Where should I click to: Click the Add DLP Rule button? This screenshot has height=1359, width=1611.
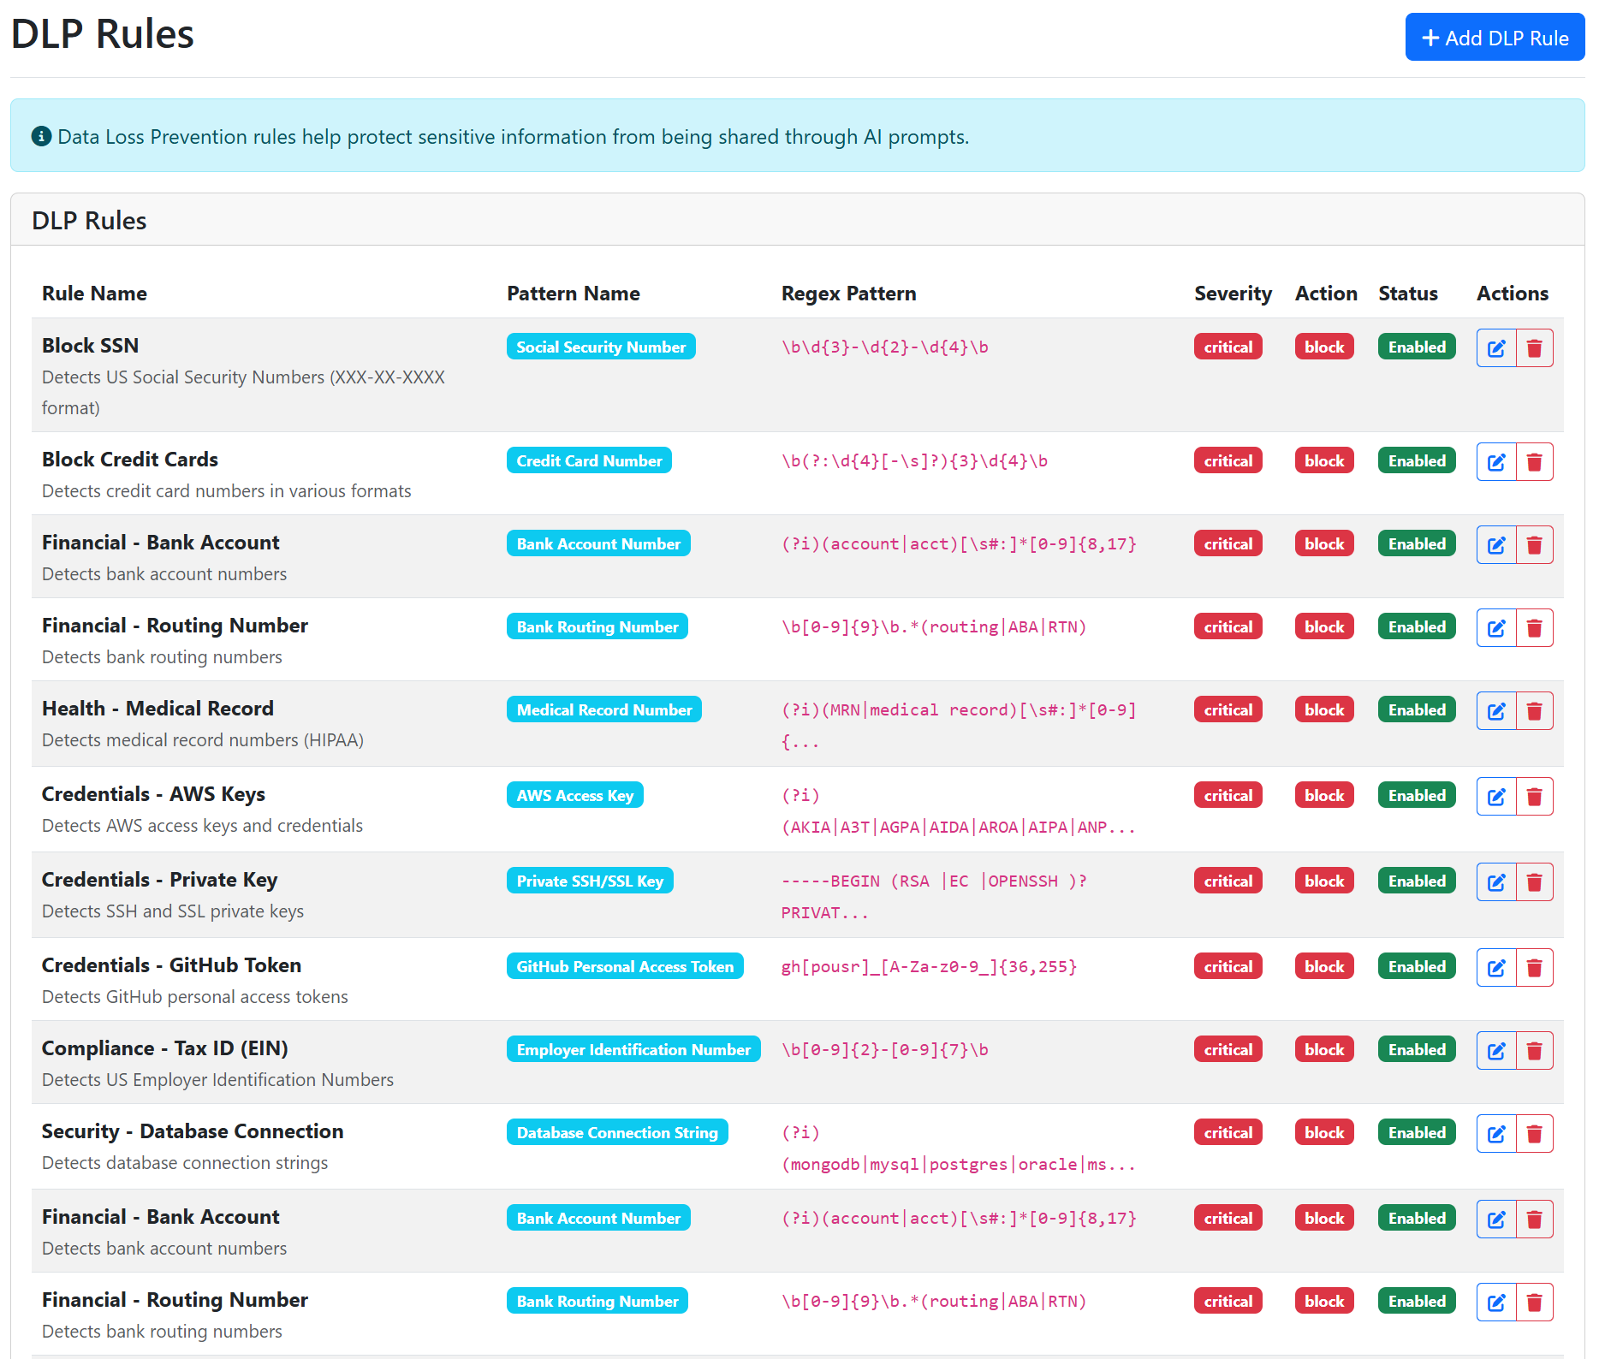tap(1495, 38)
